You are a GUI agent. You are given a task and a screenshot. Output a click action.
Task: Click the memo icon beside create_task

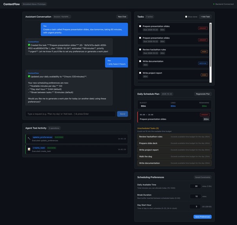[29, 149]
